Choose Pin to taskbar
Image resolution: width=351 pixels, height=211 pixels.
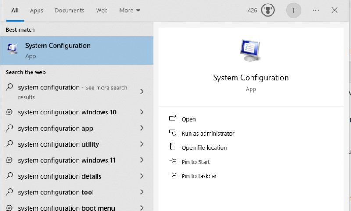[x=199, y=176]
